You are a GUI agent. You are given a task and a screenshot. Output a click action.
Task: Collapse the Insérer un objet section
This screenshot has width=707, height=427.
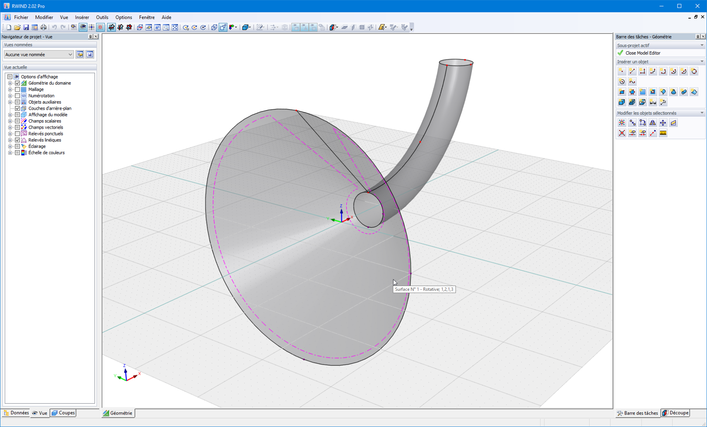coord(701,61)
